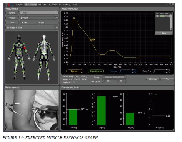
Task: Click the Opposite side button
Action: point(96,71)
